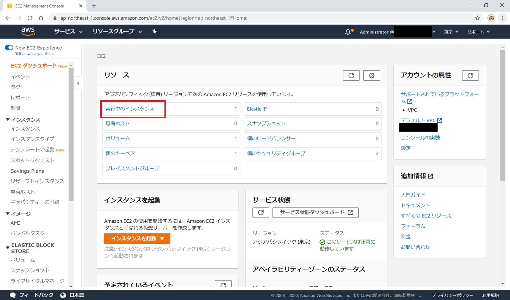
Task: Open the Administrator account dropdown
Action: pos(397,32)
